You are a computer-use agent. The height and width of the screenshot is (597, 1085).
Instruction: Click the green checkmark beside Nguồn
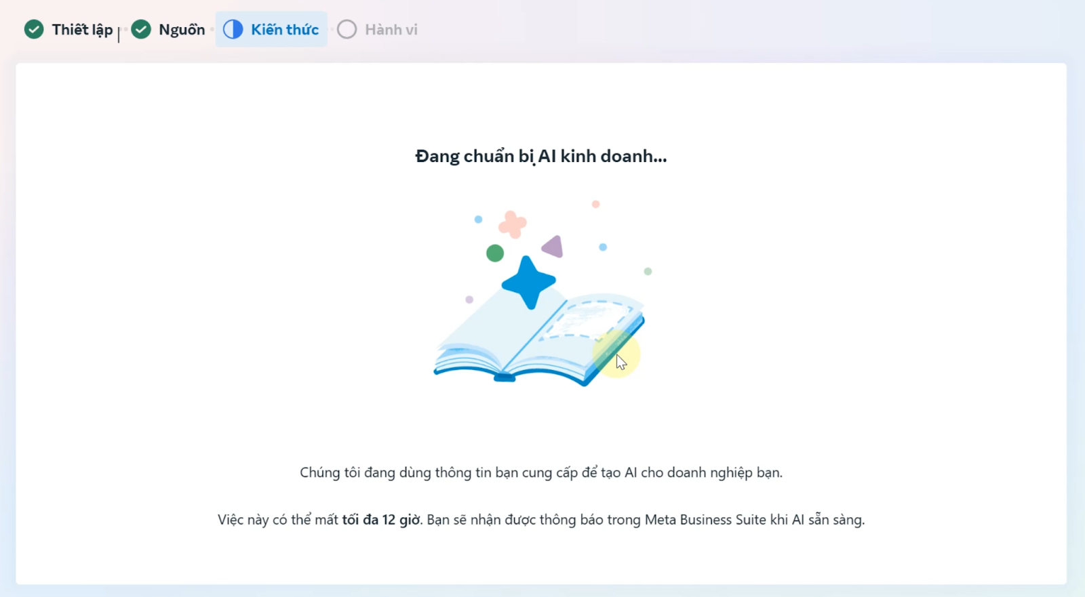coord(141,29)
